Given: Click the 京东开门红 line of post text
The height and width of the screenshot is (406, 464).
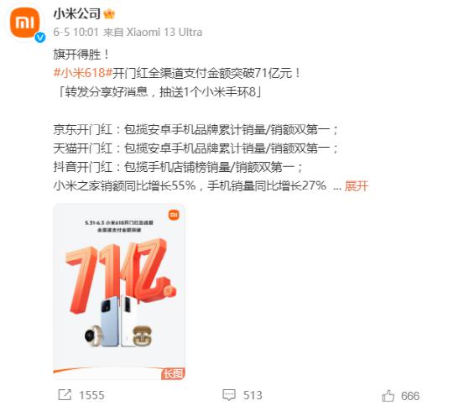Looking at the screenshot, I should (x=196, y=130).
